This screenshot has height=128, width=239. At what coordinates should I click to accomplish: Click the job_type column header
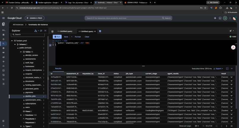[x=129, y=74]
